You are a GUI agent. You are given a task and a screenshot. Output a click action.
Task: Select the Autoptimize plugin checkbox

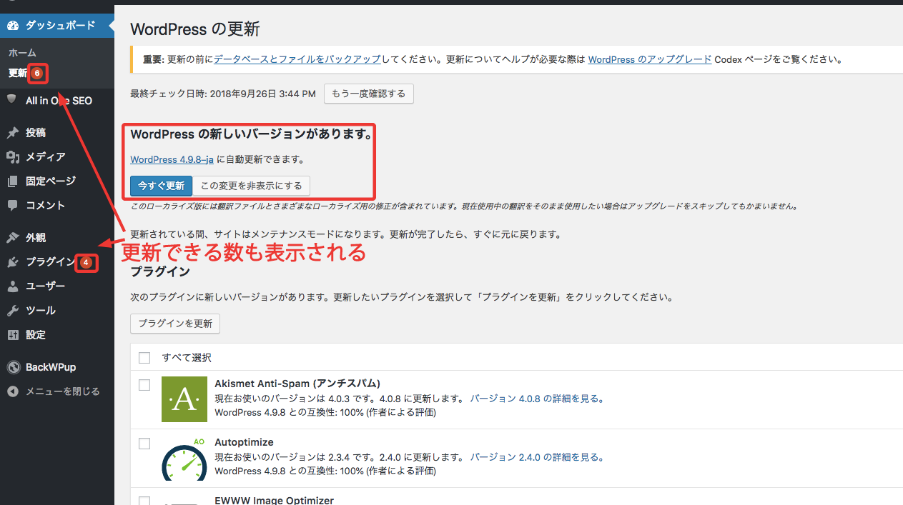(x=144, y=444)
